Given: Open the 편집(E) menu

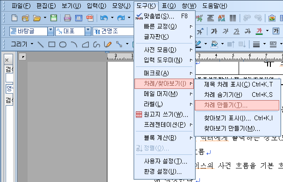Looking at the screenshot, I should tap(46, 6).
